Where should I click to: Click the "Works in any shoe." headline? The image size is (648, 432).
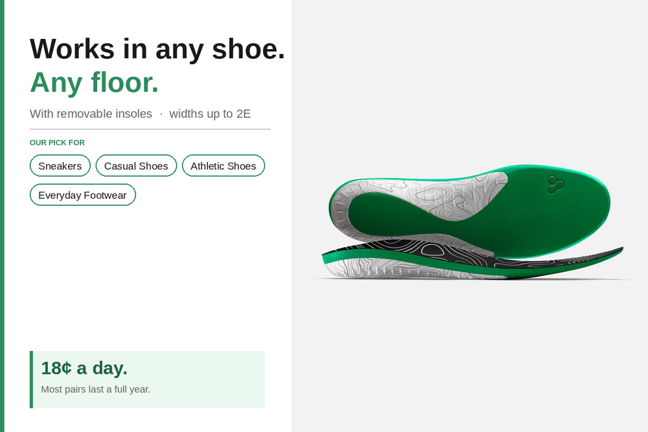coord(157,49)
